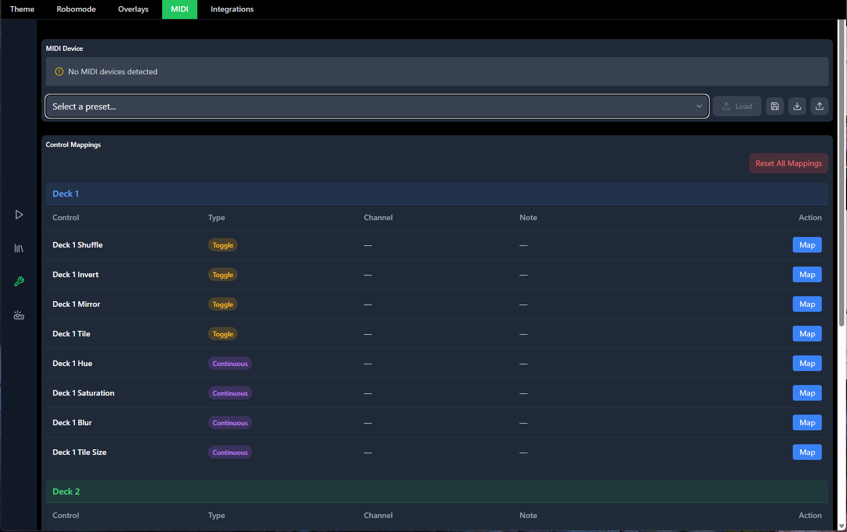
Task: Click Map for Deck 1 Hue
Action: tap(807, 363)
